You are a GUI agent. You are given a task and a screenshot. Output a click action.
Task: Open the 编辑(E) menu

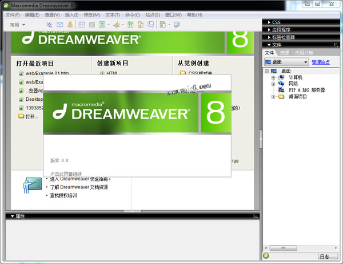tap(32, 15)
